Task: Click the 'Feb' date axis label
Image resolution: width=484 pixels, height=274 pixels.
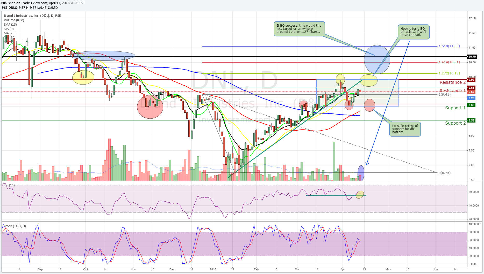Action: (256, 269)
